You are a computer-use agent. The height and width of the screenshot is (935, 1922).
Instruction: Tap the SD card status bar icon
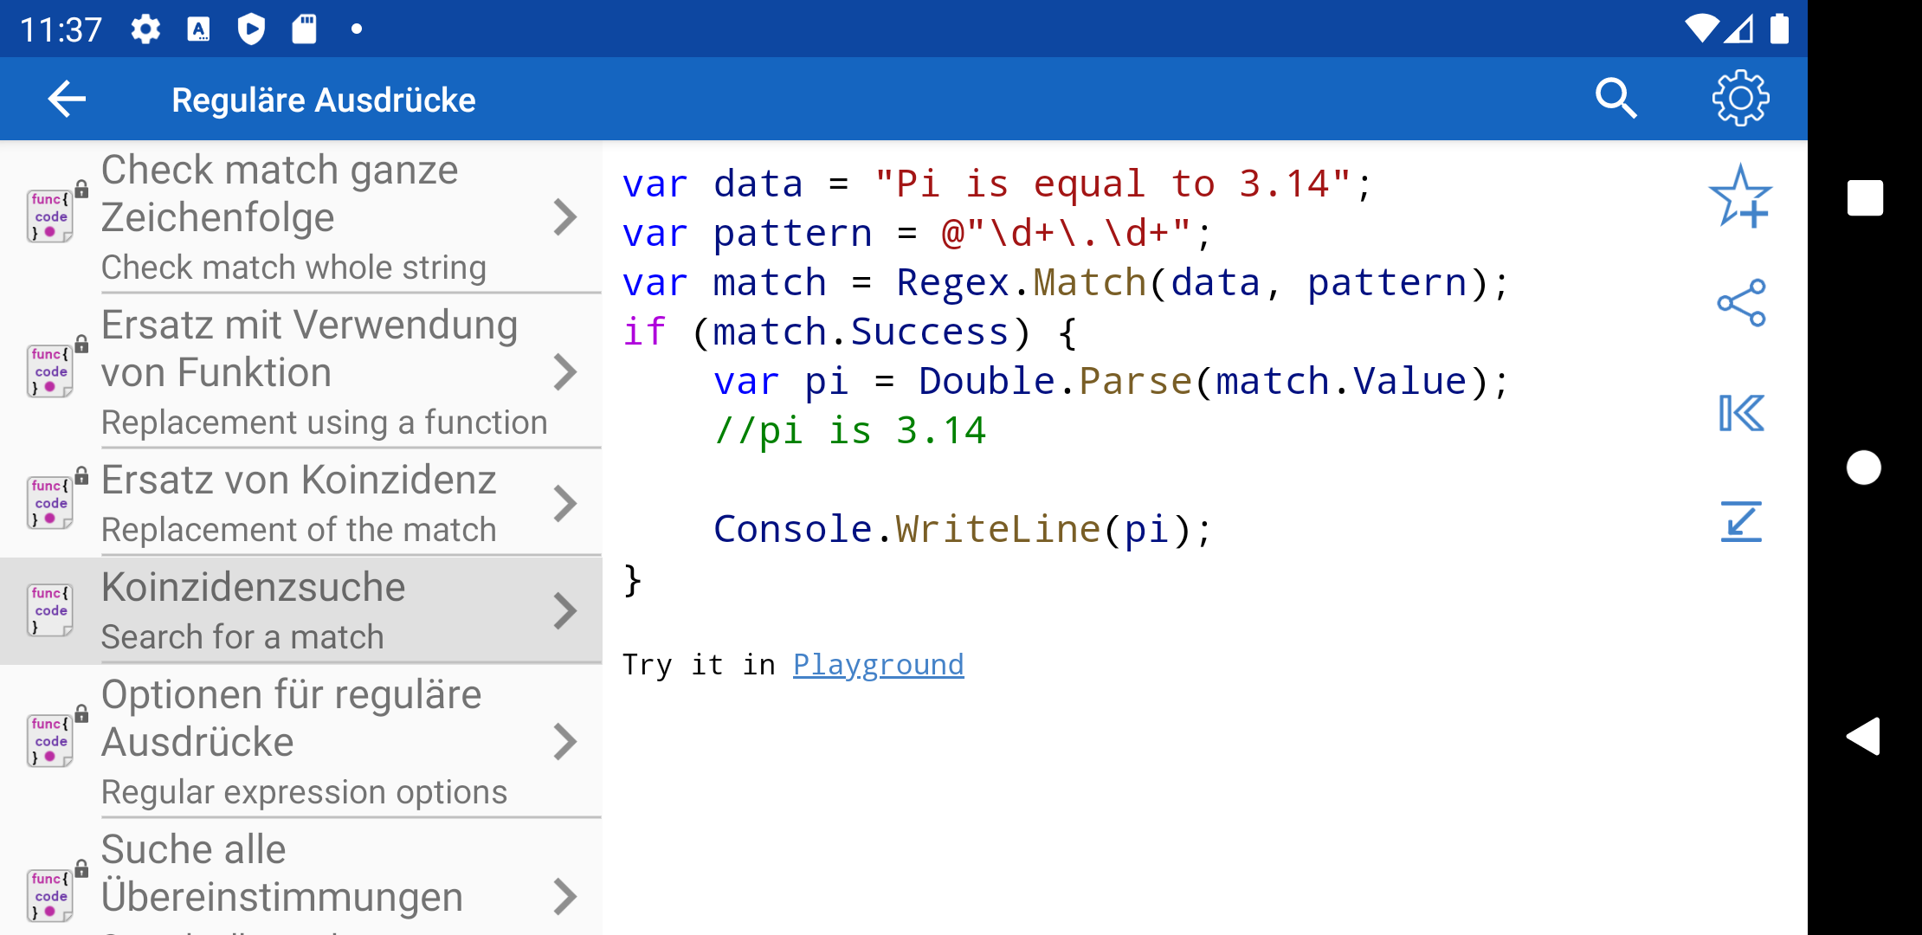(x=304, y=29)
